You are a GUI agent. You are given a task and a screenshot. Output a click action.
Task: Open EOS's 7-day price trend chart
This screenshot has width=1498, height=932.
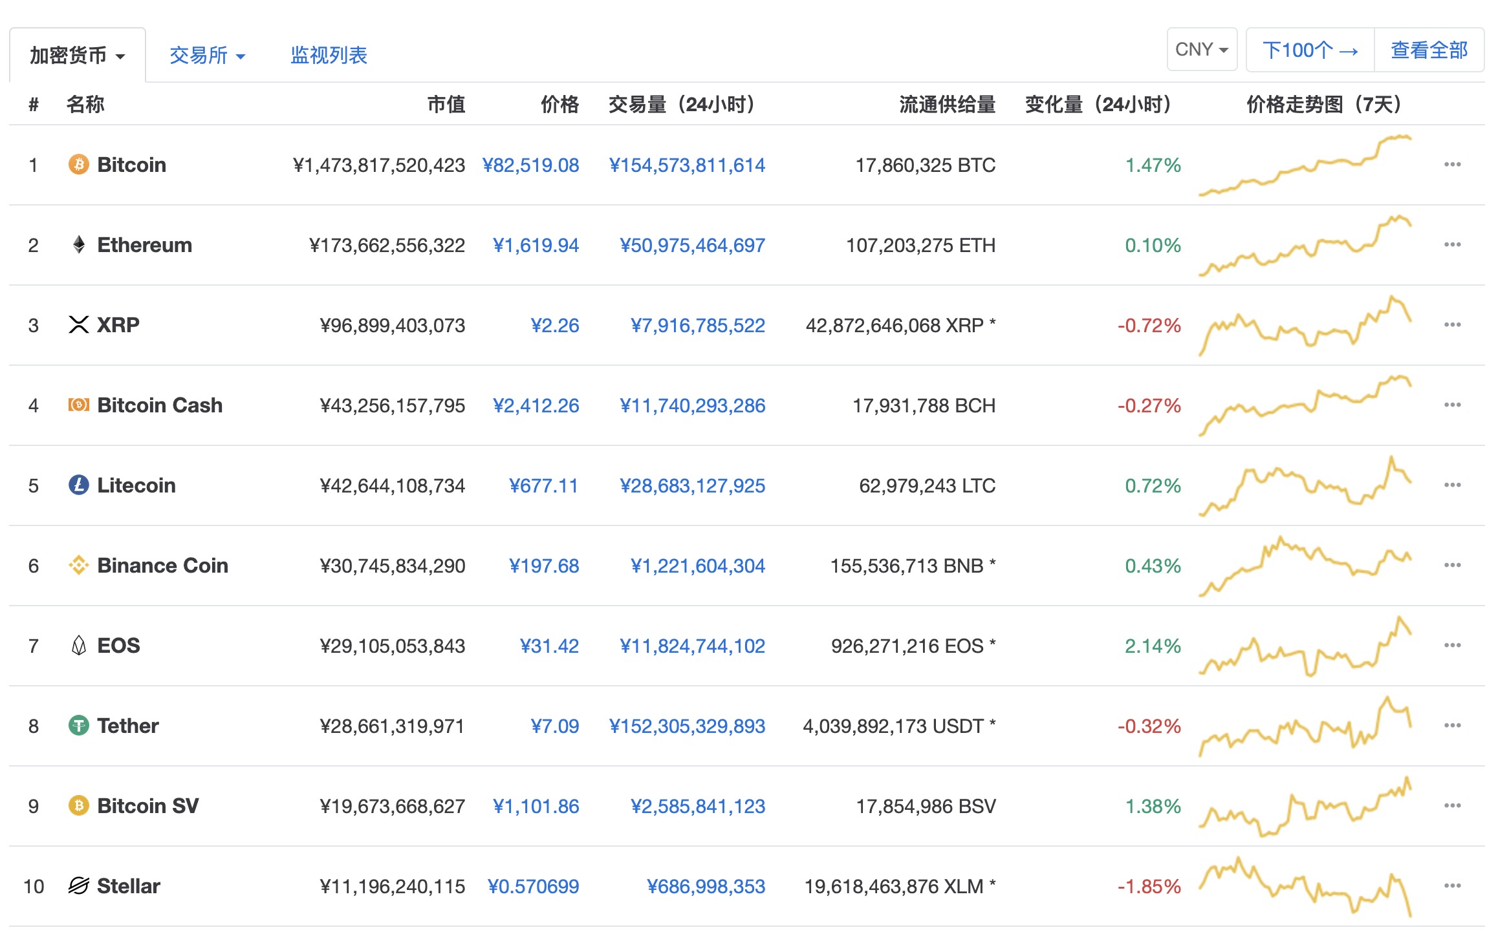(x=1305, y=646)
